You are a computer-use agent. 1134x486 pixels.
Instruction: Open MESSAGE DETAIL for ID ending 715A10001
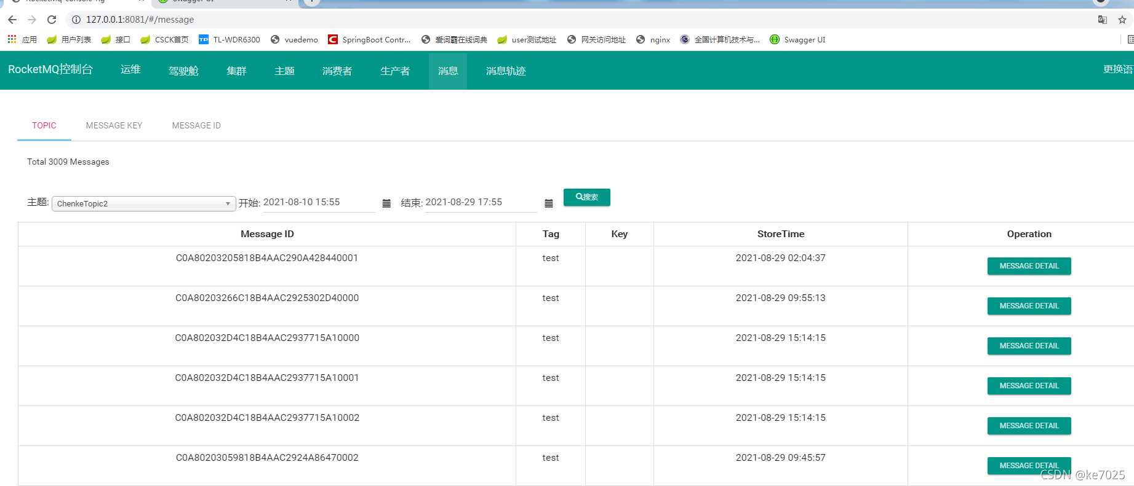pos(1029,386)
